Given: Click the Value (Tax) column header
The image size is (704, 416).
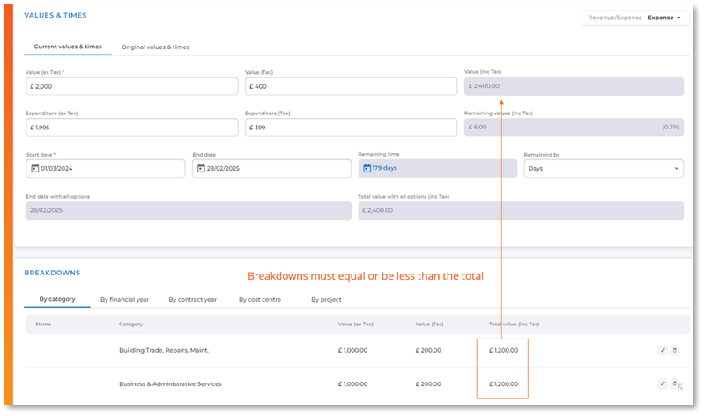Looking at the screenshot, I should click(429, 325).
